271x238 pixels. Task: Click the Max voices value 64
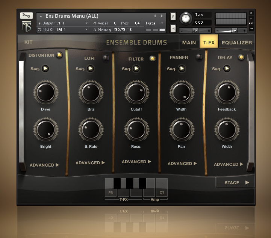tap(137, 23)
